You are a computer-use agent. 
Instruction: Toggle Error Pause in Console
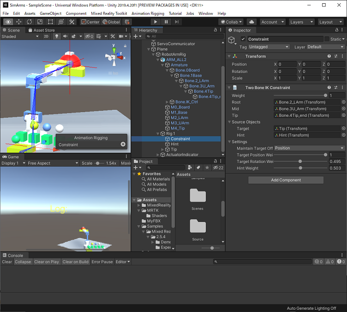(x=102, y=262)
